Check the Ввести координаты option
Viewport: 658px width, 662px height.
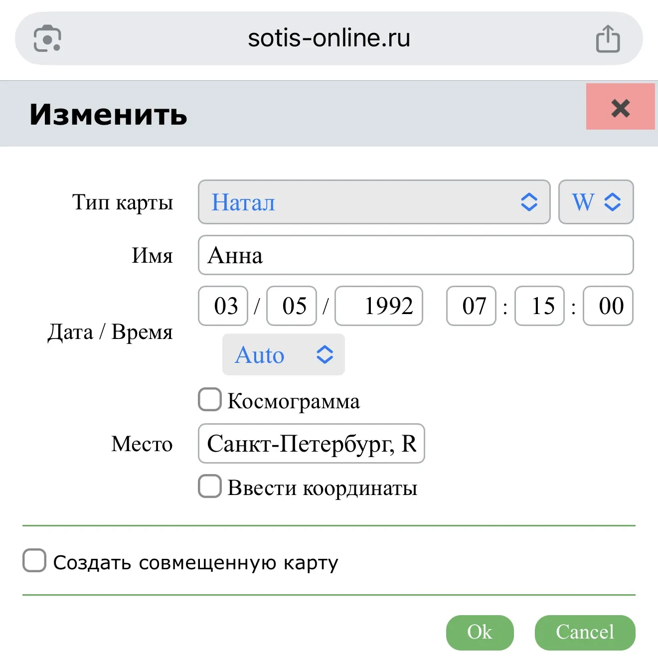210,486
